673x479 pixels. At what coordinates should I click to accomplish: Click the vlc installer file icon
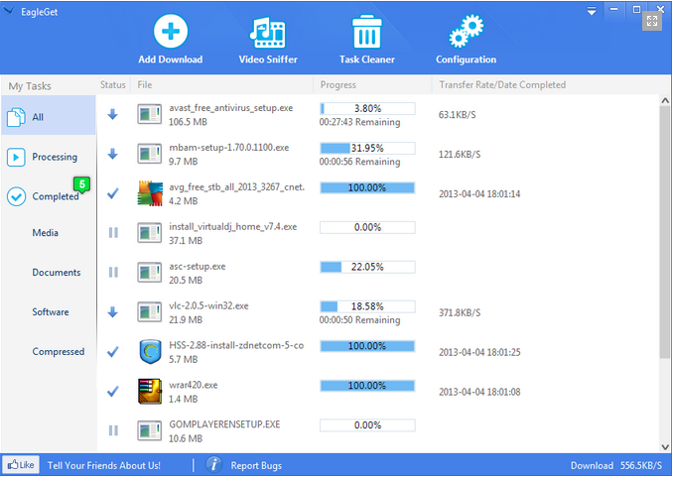(x=149, y=311)
